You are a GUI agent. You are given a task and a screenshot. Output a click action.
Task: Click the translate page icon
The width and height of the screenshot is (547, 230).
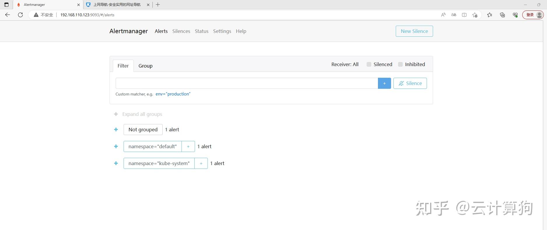click(x=454, y=15)
